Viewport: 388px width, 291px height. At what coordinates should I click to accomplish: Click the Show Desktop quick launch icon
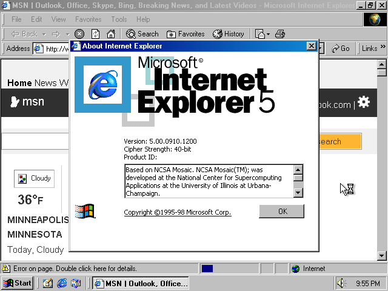tap(47, 283)
